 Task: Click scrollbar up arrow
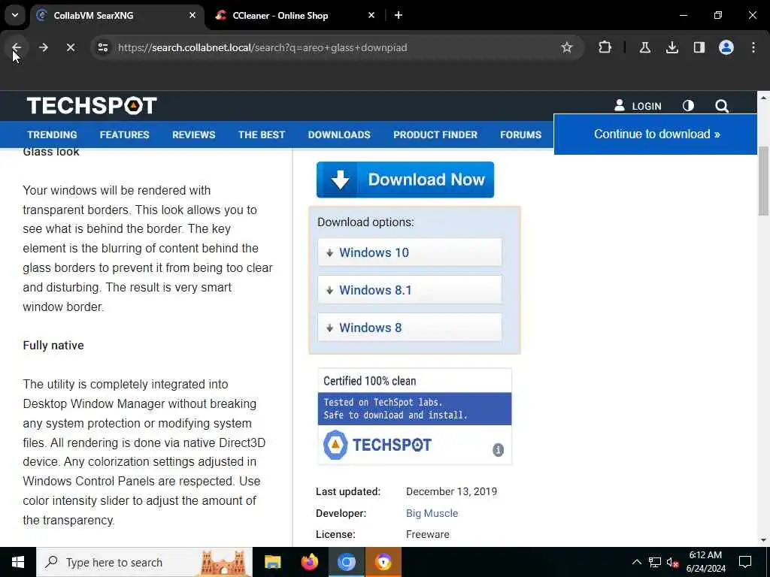[763, 98]
